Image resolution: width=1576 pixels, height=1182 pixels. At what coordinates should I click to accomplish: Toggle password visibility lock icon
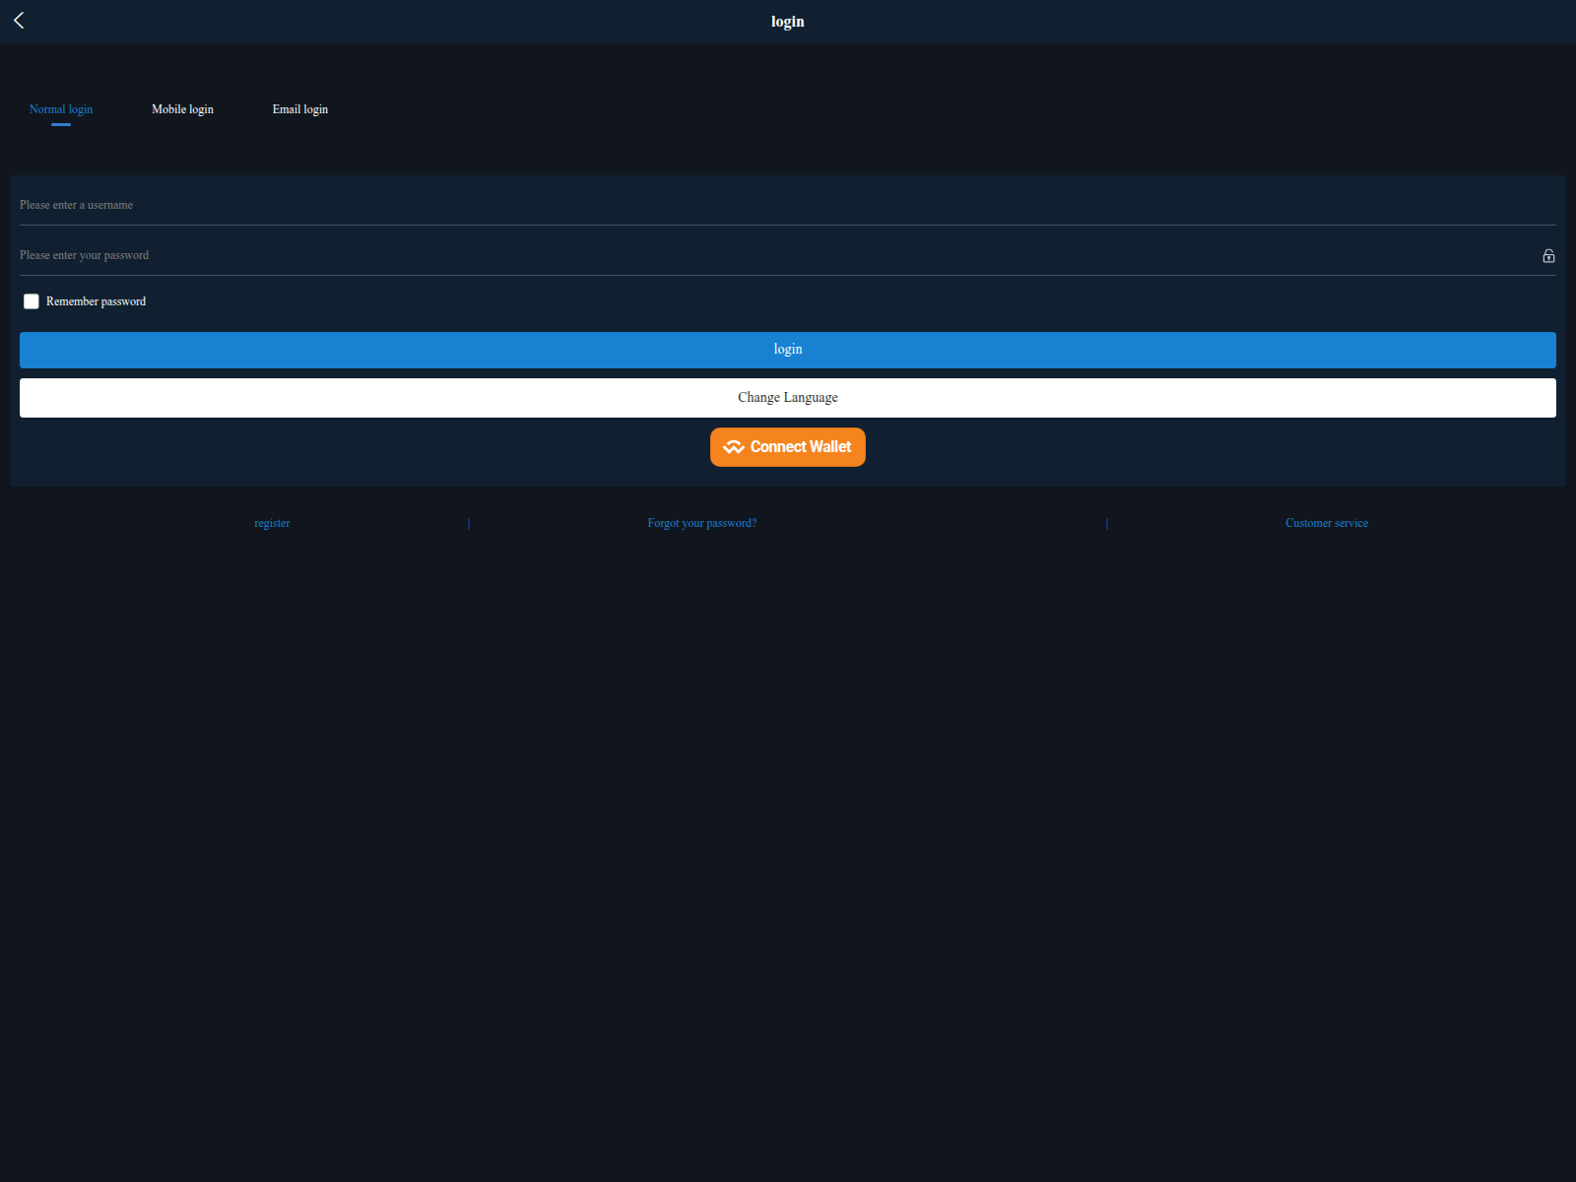coord(1548,256)
